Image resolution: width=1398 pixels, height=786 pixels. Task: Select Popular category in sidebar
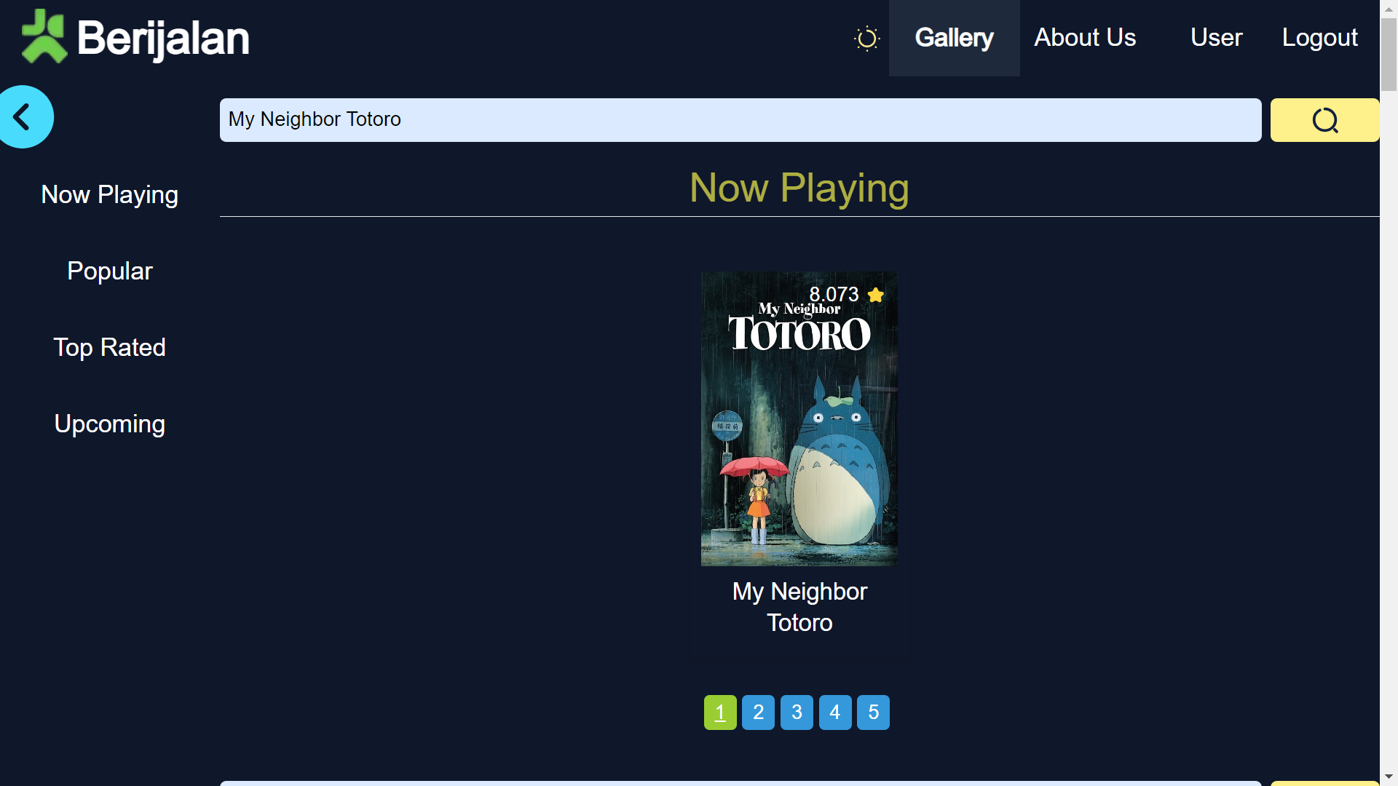pos(109,271)
